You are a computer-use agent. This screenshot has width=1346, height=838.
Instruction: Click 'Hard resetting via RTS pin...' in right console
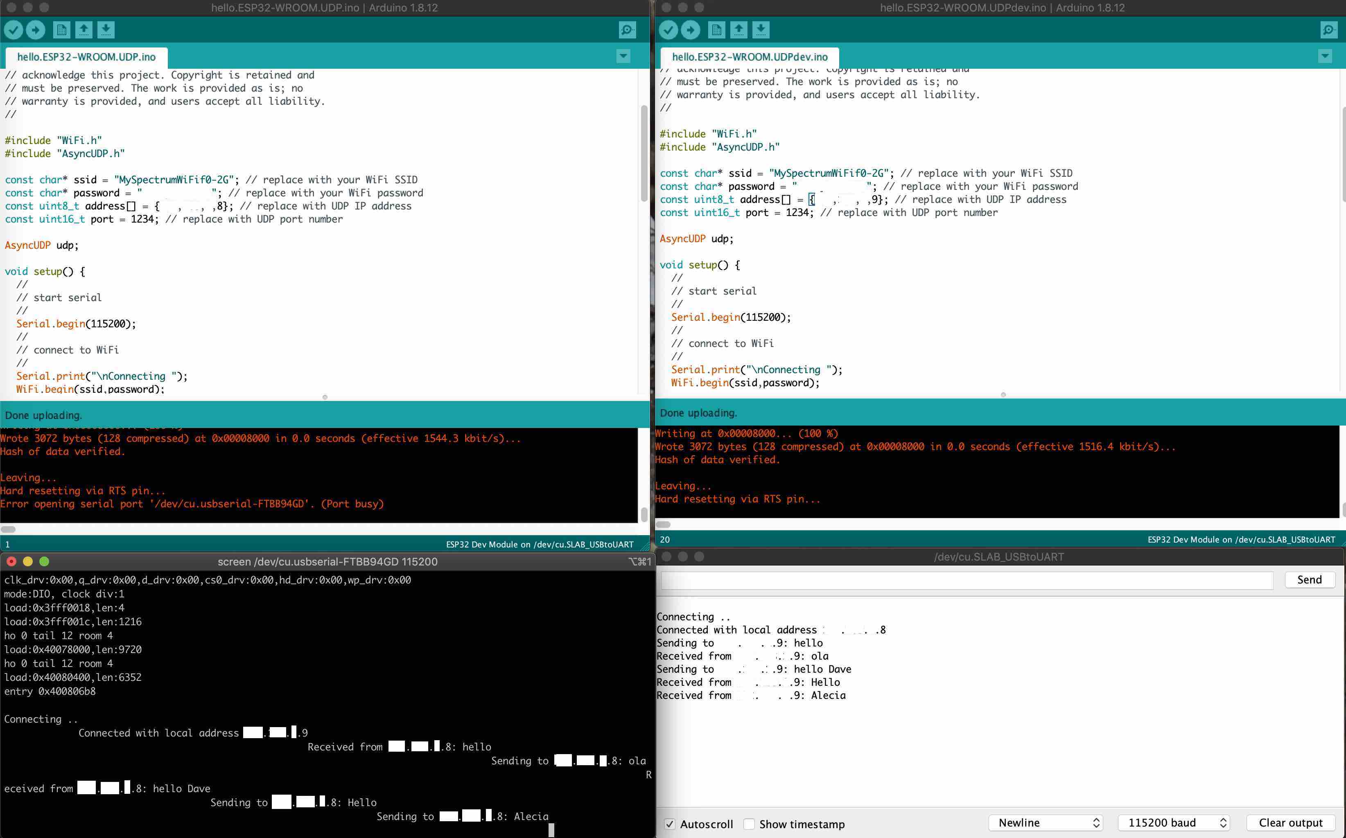click(x=737, y=499)
